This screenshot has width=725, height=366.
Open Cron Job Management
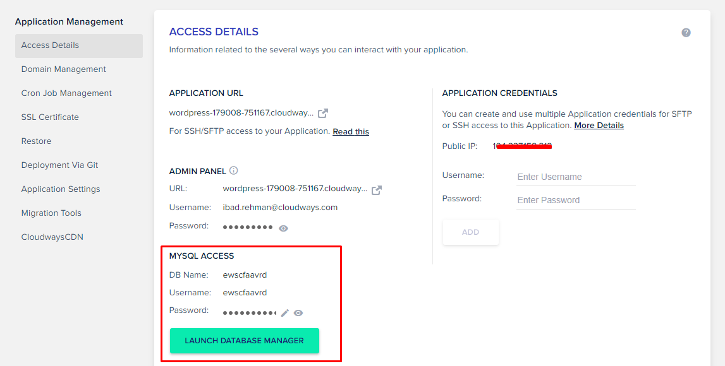coord(66,93)
